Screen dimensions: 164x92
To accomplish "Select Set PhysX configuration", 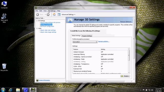I will (47, 26).
